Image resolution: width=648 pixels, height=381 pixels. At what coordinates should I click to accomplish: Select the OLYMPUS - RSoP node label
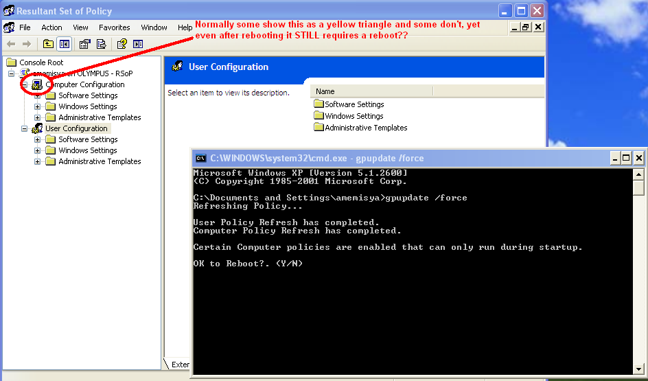[82, 73]
